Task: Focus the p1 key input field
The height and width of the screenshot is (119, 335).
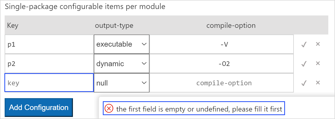Action: [x=49, y=44]
